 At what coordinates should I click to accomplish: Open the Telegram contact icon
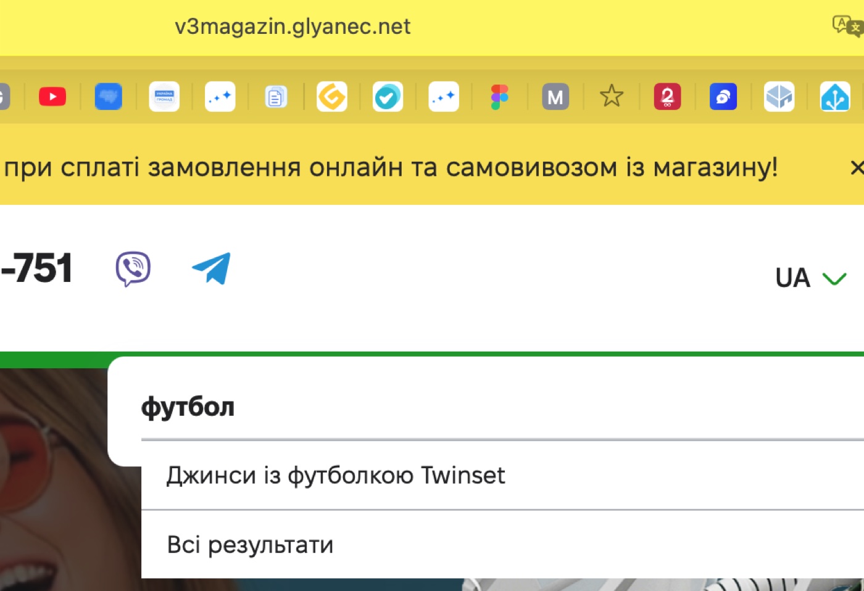coord(211,268)
